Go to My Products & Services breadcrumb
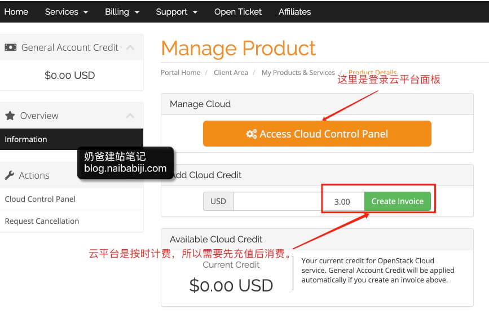 [298, 73]
